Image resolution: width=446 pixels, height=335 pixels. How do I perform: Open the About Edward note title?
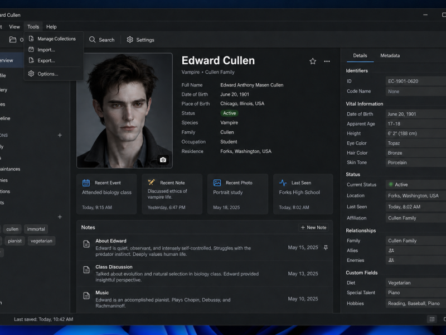111,241
